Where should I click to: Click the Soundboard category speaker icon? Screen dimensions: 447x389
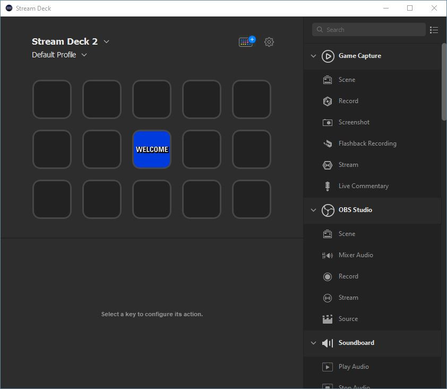[328, 343]
